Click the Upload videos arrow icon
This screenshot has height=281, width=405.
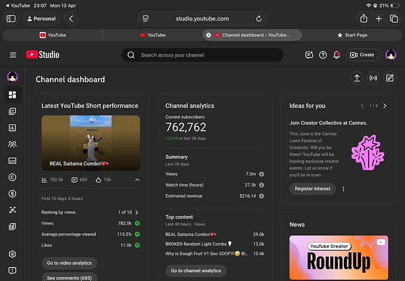(x=357, y=78)
